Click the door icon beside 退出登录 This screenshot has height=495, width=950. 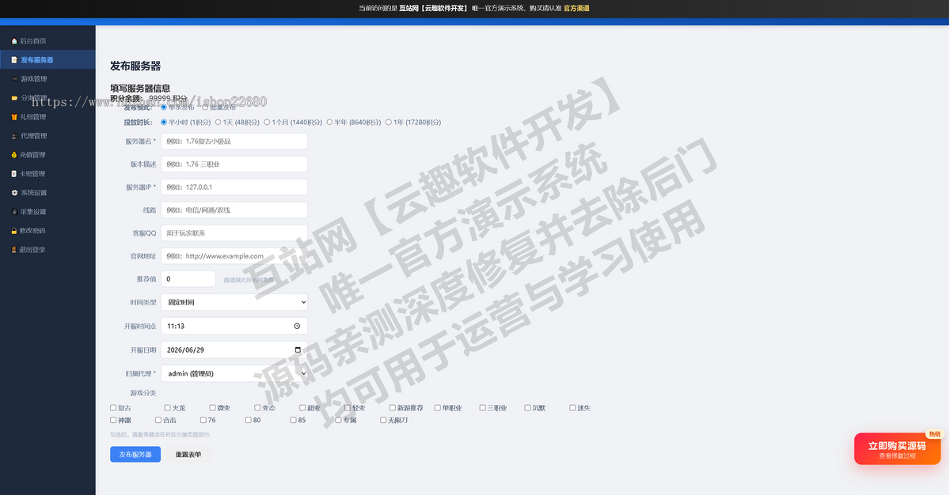tap(14, 250)
